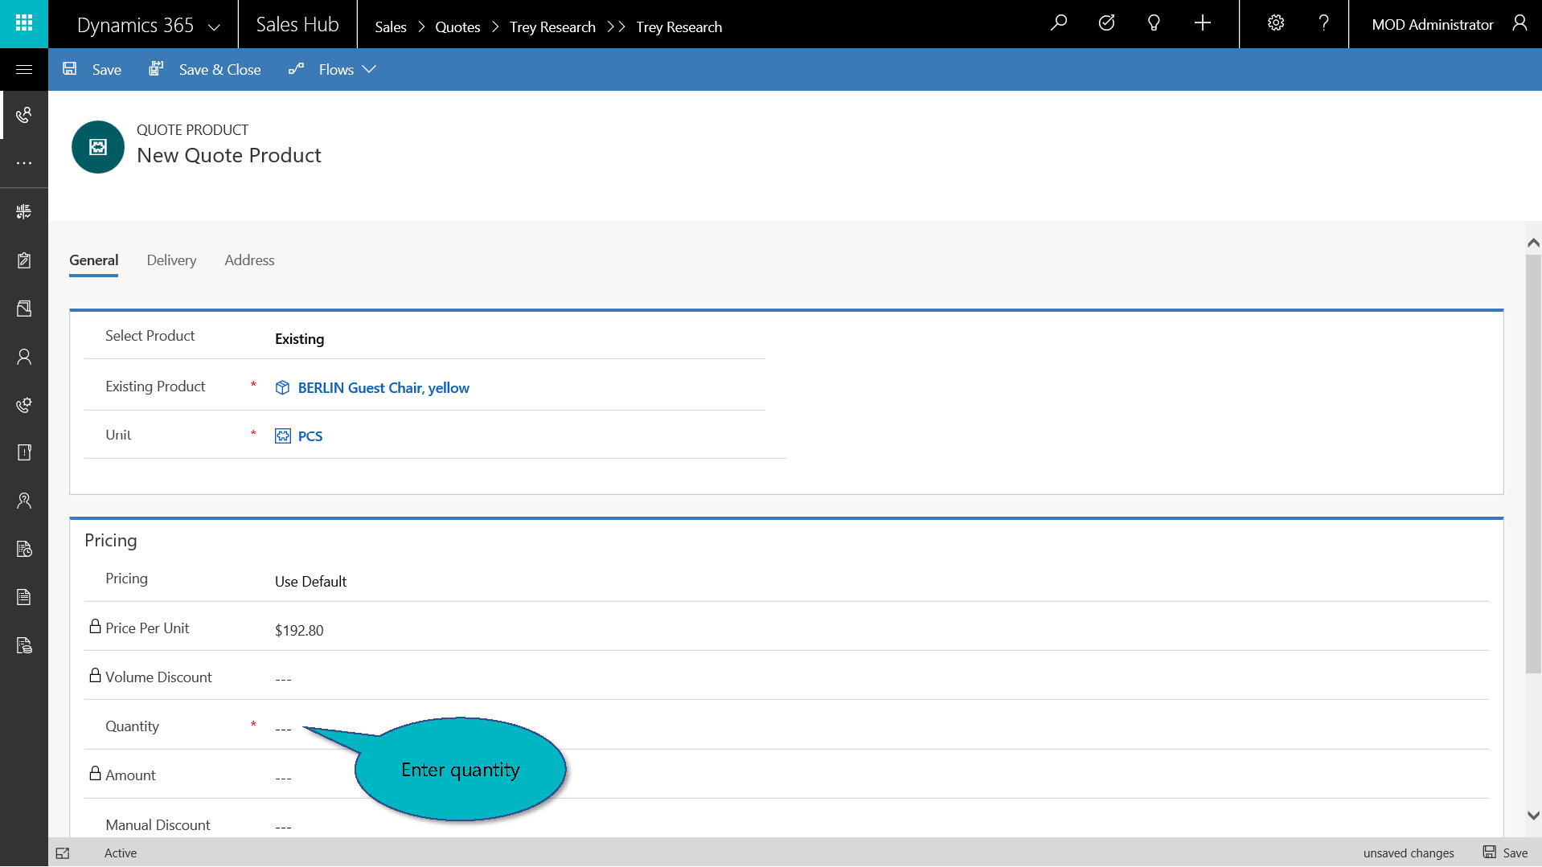Click the search magnifier icon
This screenshot has height=867, width=1542.
[1059, 23]
